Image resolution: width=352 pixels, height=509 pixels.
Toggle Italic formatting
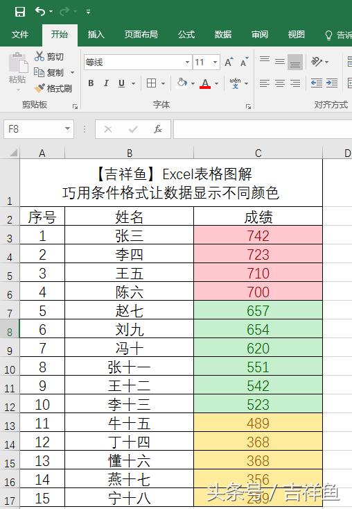point(106,83)
